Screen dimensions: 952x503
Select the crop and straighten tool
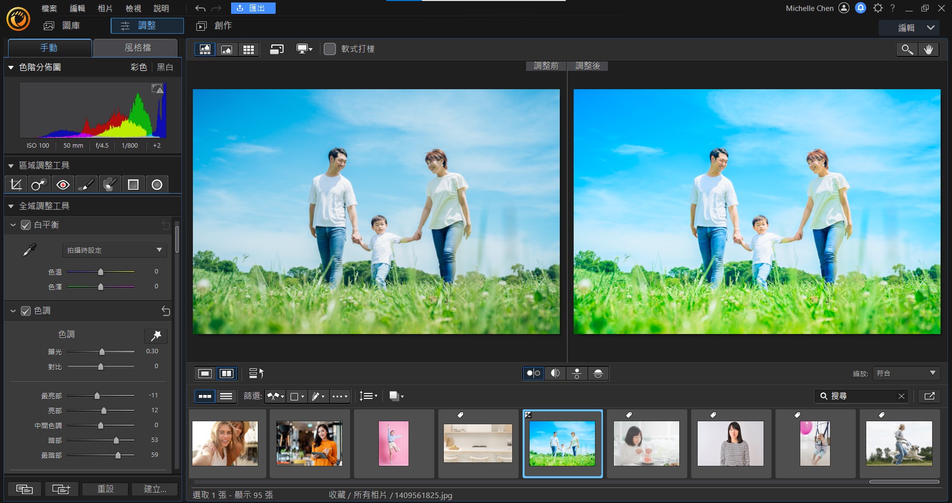pos(16,185)
